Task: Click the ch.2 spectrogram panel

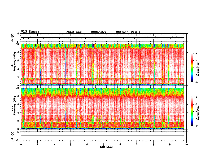Action: coord(102,109)
